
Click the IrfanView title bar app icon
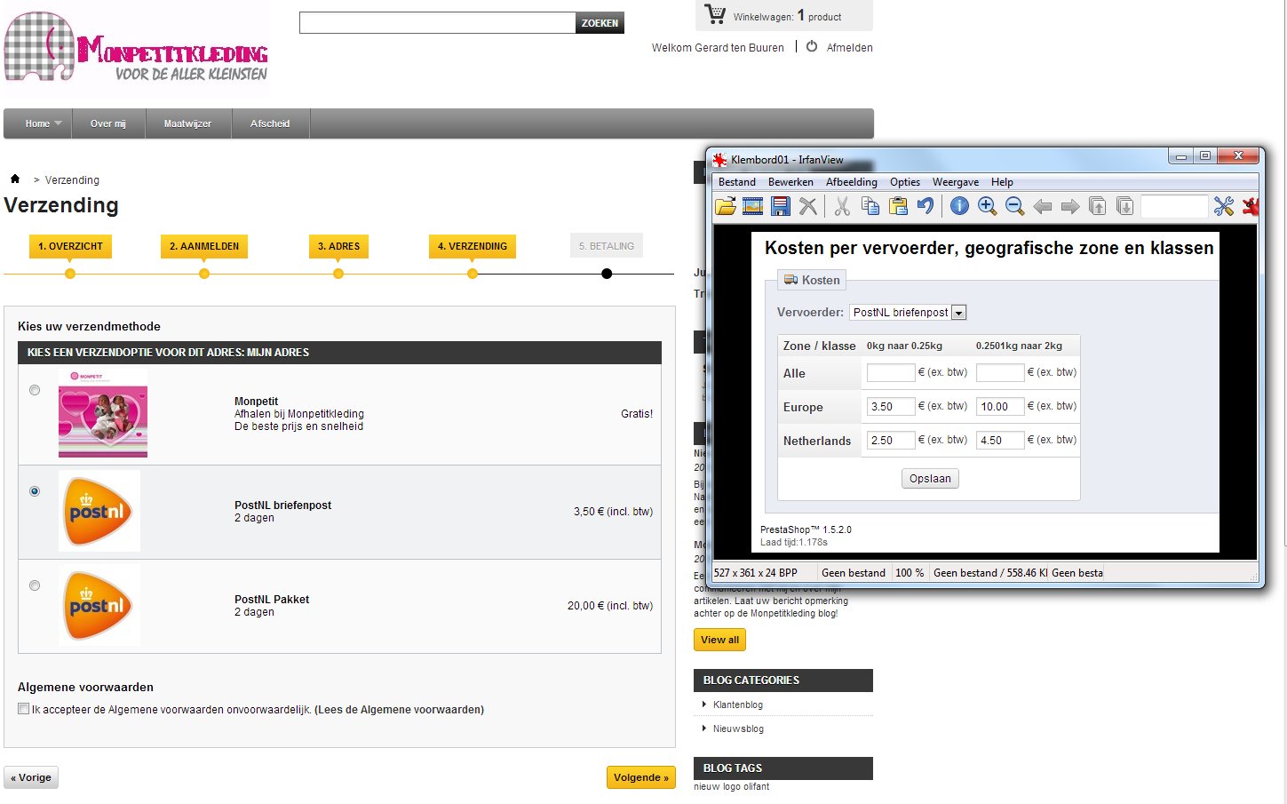point(720,160)
